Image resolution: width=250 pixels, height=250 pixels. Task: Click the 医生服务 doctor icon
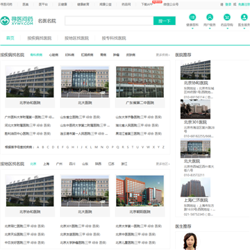(x=244, y=17)
